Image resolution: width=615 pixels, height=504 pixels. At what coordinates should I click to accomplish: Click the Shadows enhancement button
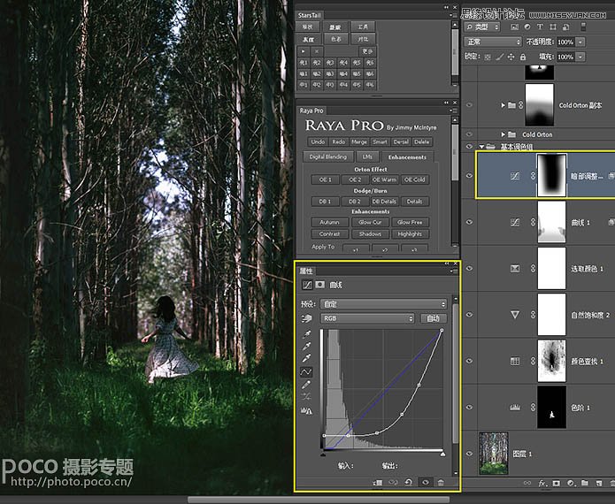pyautogui.click(x=370, y=233)
